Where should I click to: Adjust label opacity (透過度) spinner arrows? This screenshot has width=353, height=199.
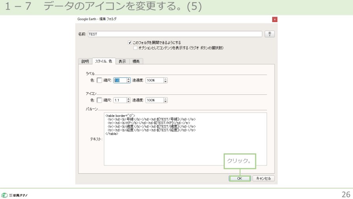point(165,80)
